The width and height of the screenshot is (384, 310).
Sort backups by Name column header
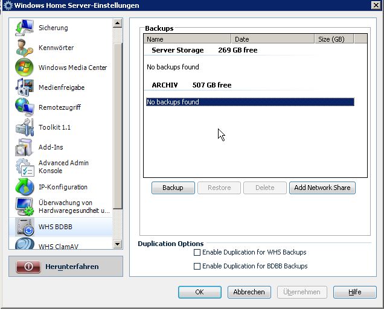(187, 39)
